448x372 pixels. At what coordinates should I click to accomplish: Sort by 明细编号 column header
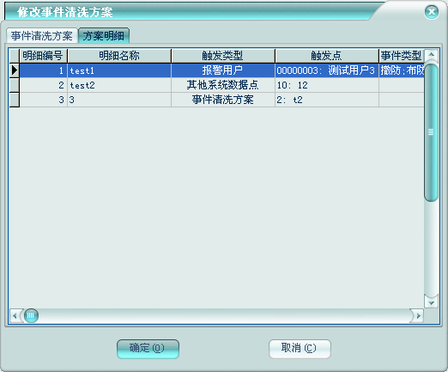(x=43, y=56)
